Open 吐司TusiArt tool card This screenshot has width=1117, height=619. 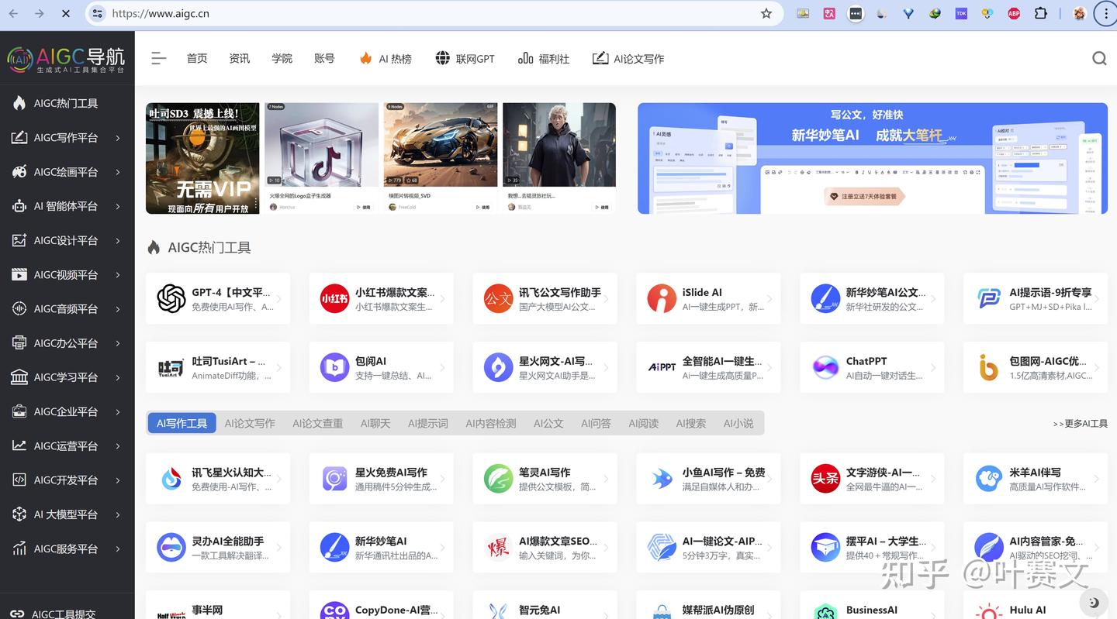pyautogui.click(x=218, y=367)
